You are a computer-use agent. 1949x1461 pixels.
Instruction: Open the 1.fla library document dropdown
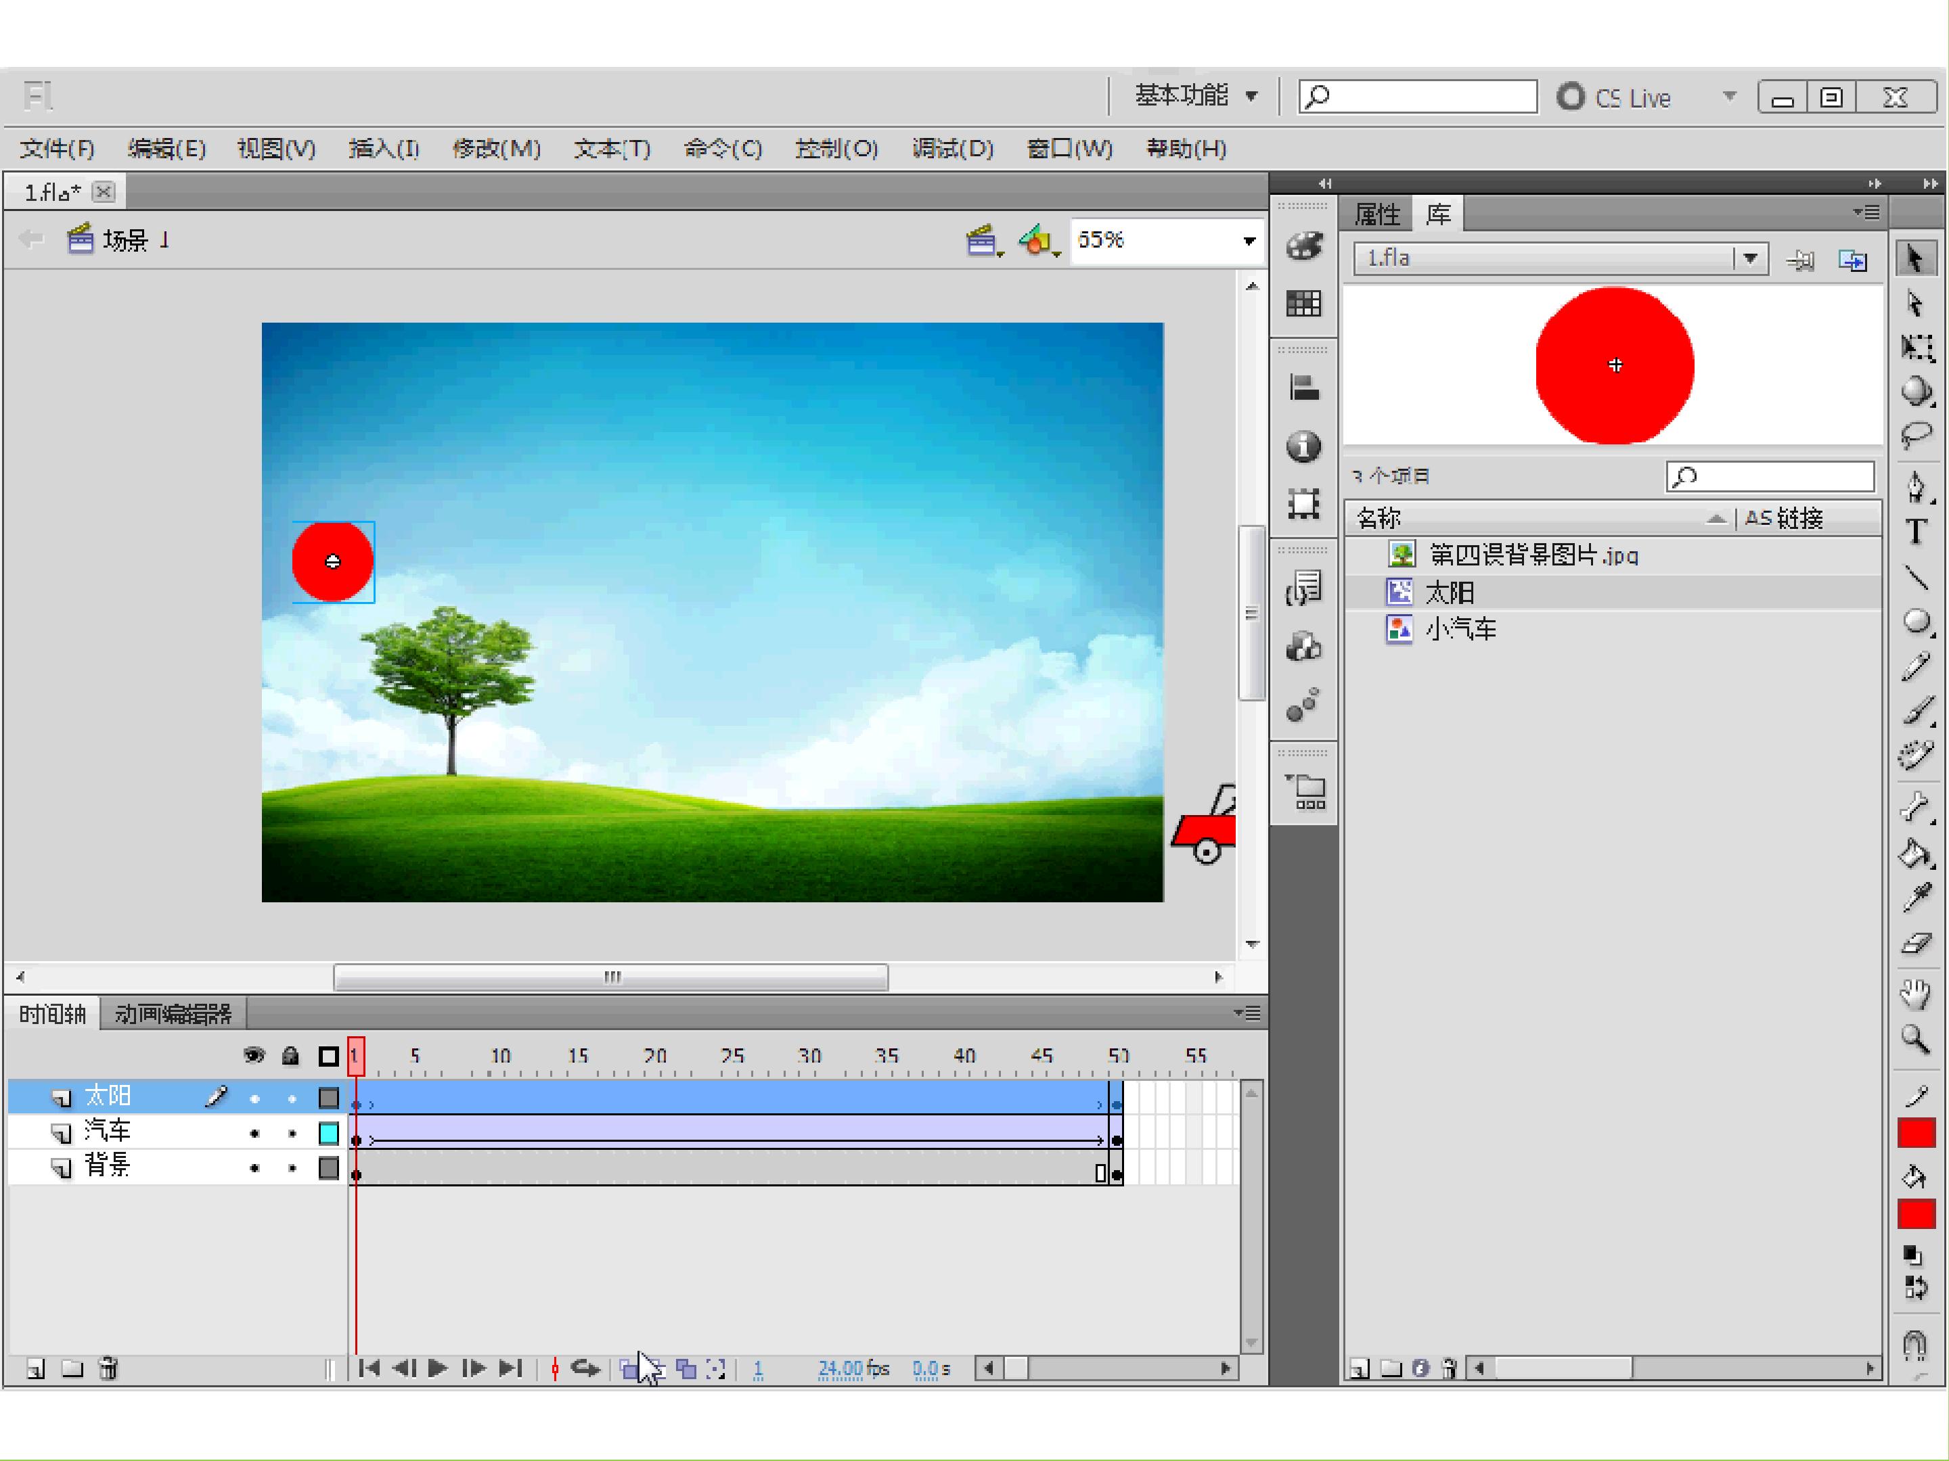1751,259
